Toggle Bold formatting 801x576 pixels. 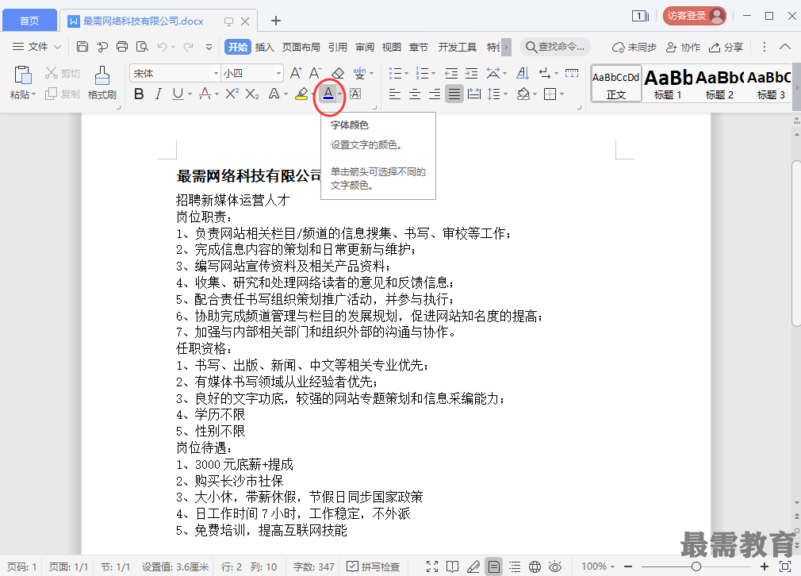tap(139, 94)
